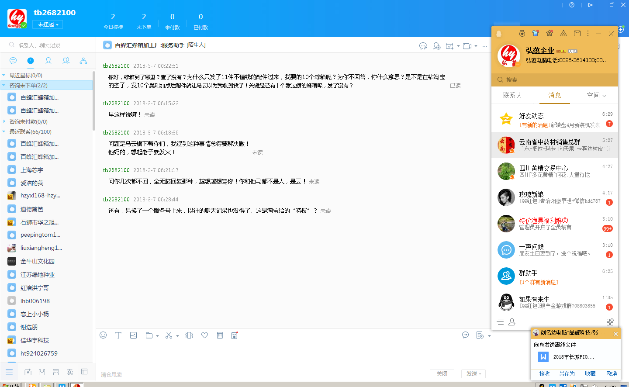
Task: Open dropdown arrow beside video camera icon
Action: point(476,46)
